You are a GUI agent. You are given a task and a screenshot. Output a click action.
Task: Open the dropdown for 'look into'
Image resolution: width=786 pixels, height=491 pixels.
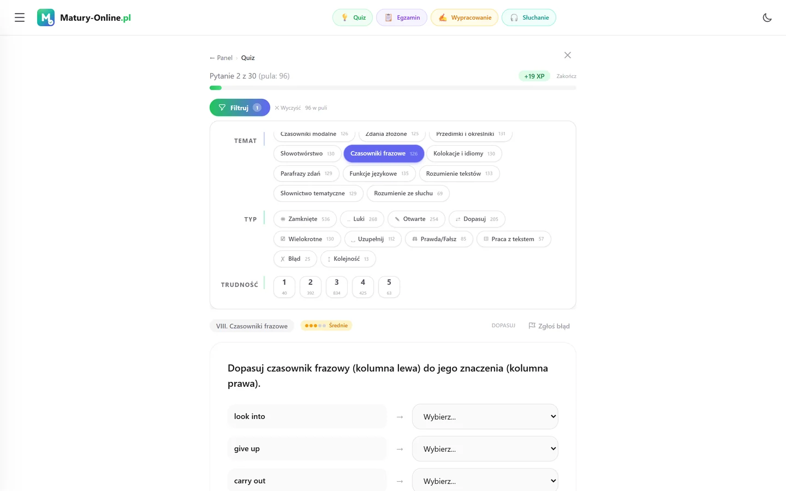485,417
